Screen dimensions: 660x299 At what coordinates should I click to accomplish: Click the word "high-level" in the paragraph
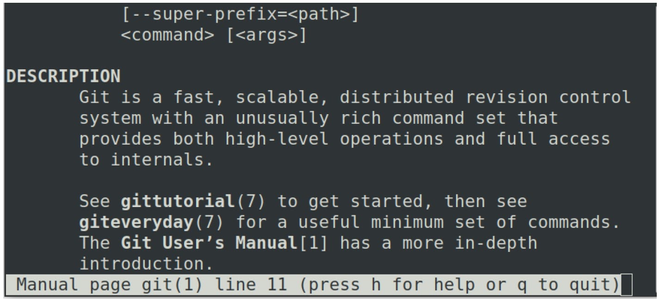(278, 139)
